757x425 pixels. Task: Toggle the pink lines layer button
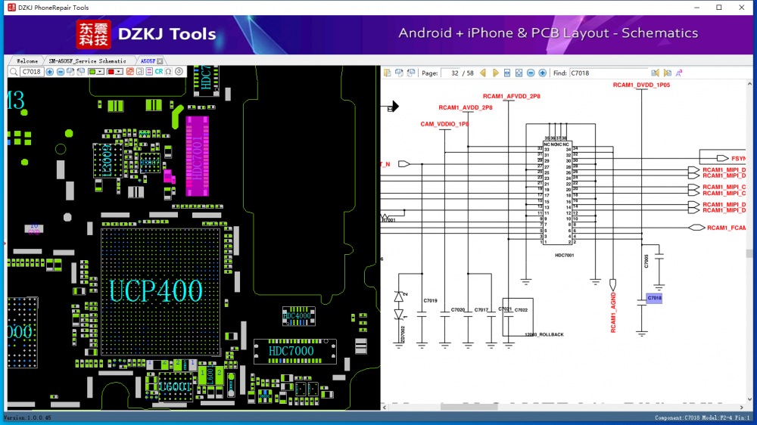point(149,72)
